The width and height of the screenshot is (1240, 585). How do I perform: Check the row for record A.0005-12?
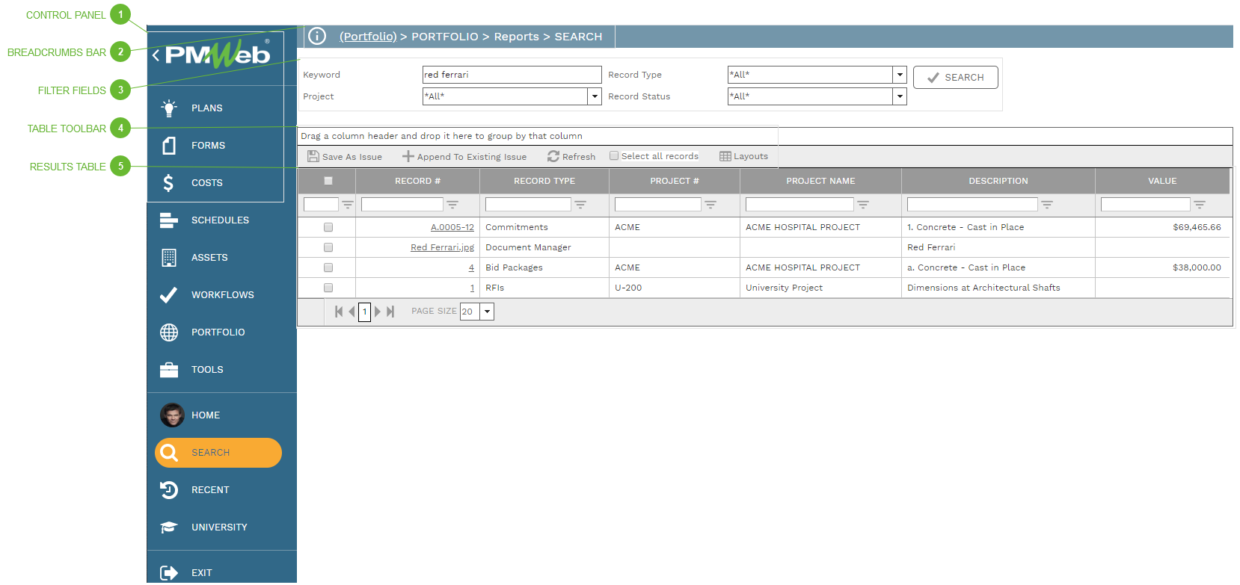328,227
